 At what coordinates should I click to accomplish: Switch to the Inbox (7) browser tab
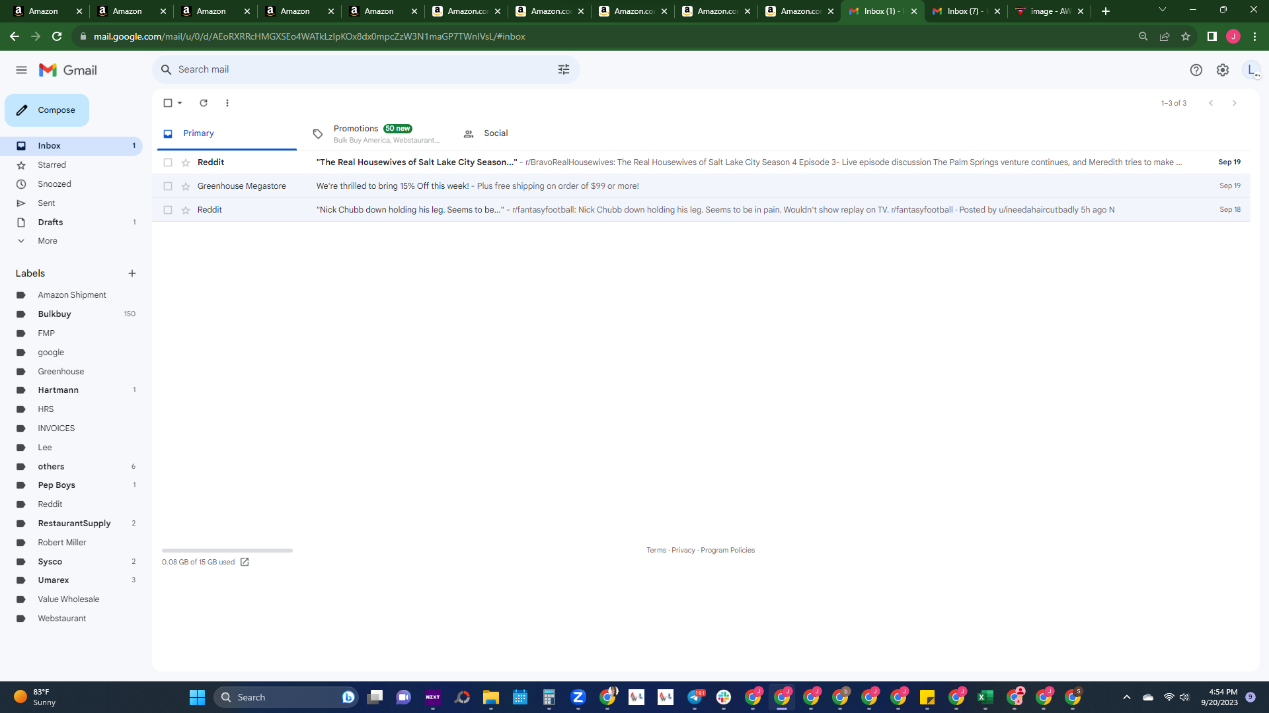(966, 11)
